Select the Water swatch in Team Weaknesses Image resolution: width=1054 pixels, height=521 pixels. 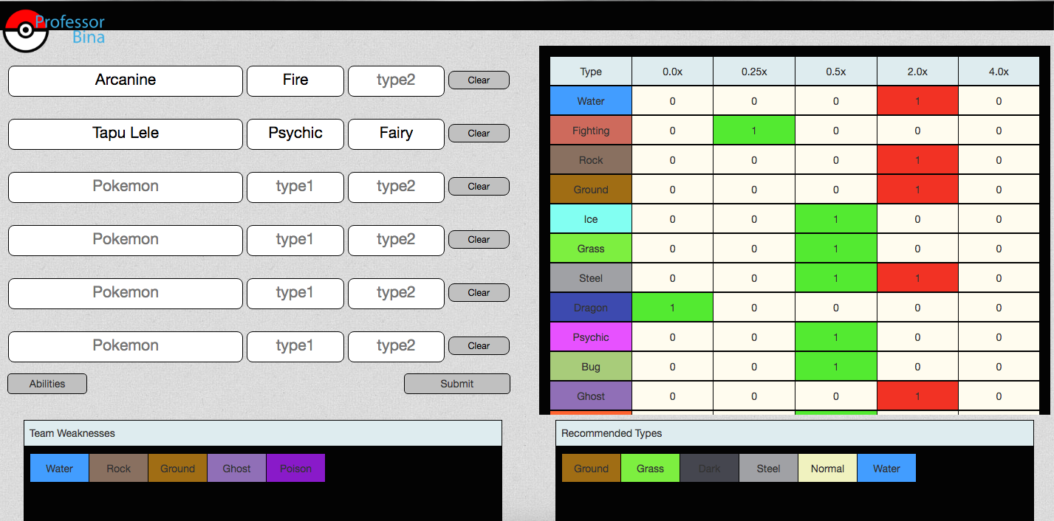60,469
